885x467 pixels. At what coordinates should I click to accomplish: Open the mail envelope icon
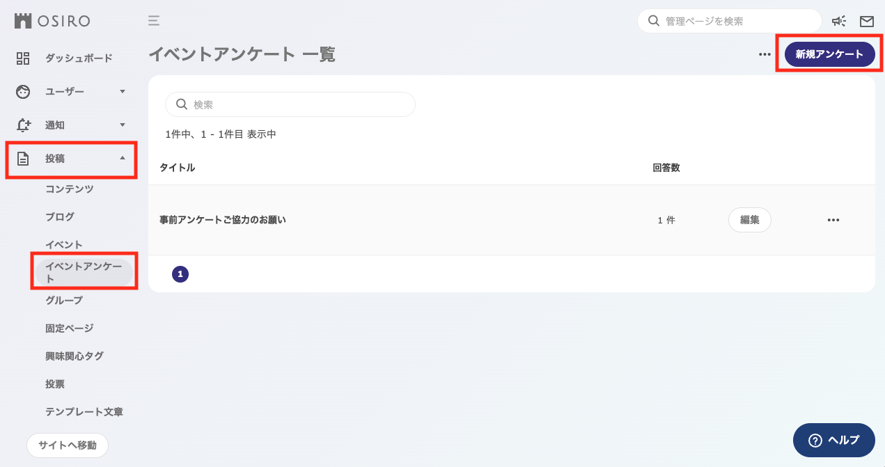click(866, 21)
